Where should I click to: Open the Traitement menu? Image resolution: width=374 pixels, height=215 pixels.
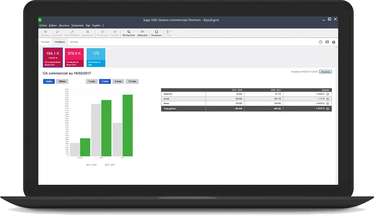[77, 26]
